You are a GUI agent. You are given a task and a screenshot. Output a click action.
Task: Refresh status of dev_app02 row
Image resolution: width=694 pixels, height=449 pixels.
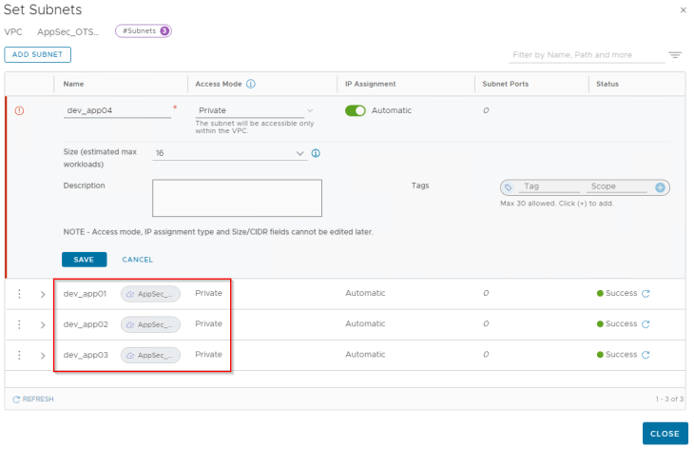point(646,323)
